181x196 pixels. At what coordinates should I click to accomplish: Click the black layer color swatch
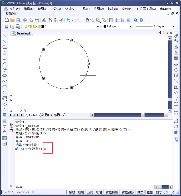[x=43, y=26]
